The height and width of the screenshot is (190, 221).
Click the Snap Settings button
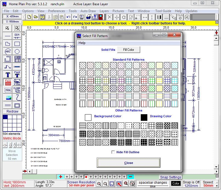(171, 177)
